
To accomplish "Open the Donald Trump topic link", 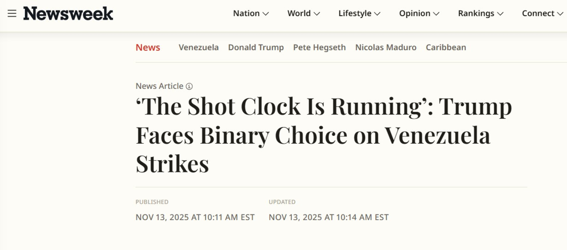I will point(256,47).
